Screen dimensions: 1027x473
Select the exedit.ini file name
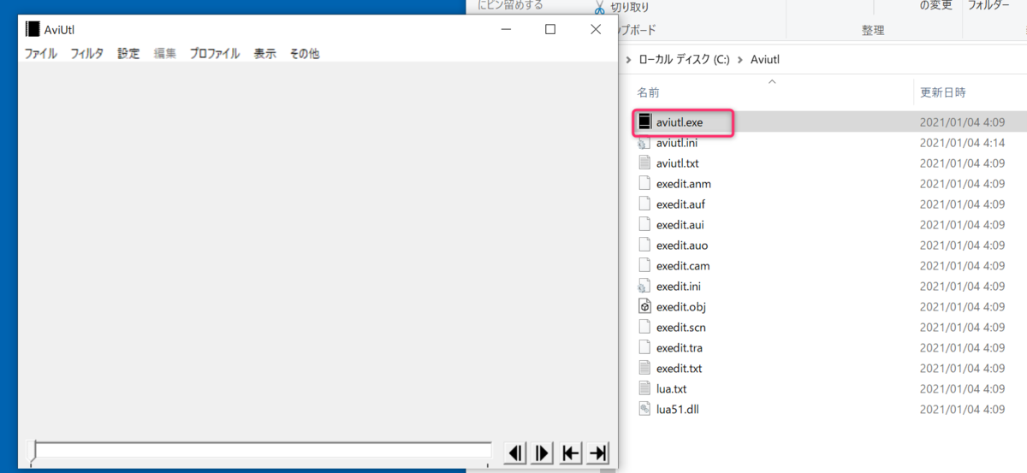point(679,287)
